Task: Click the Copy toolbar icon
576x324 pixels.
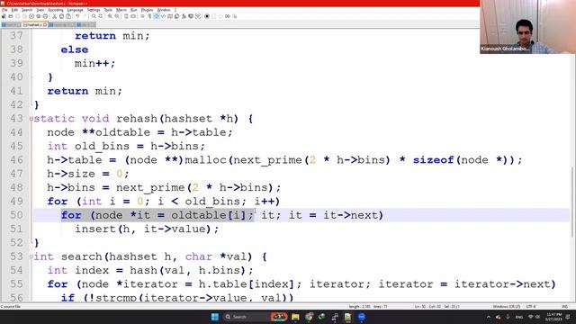Action: pyautogui.click(x=61, y=16)
